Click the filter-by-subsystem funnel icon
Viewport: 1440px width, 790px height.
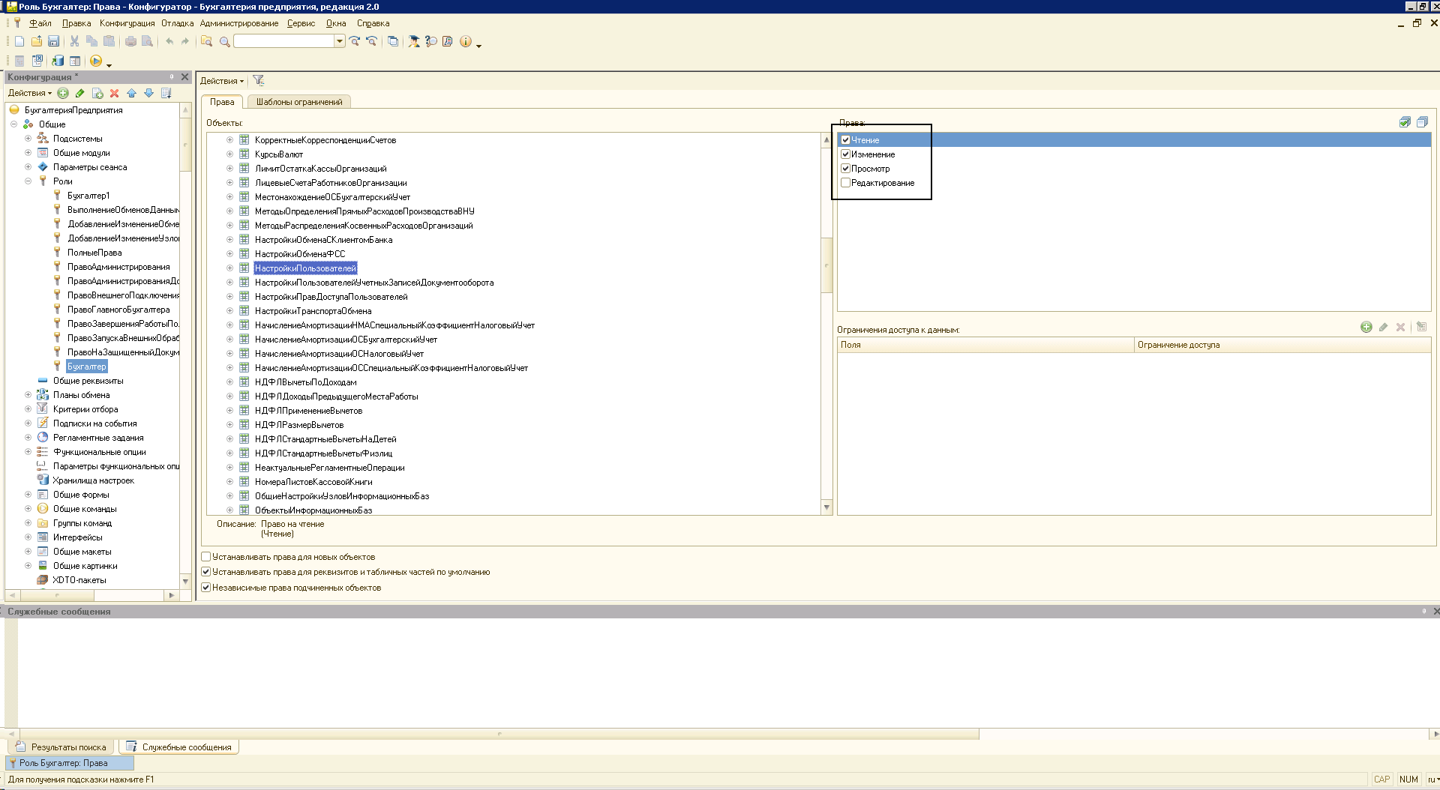tap(258, 81)
